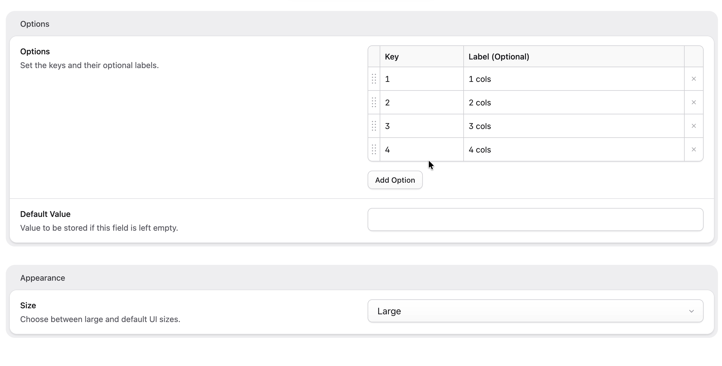This screenshot has width=722, height=366.
Task: Edit the key field containing 2
Action: 421,103
